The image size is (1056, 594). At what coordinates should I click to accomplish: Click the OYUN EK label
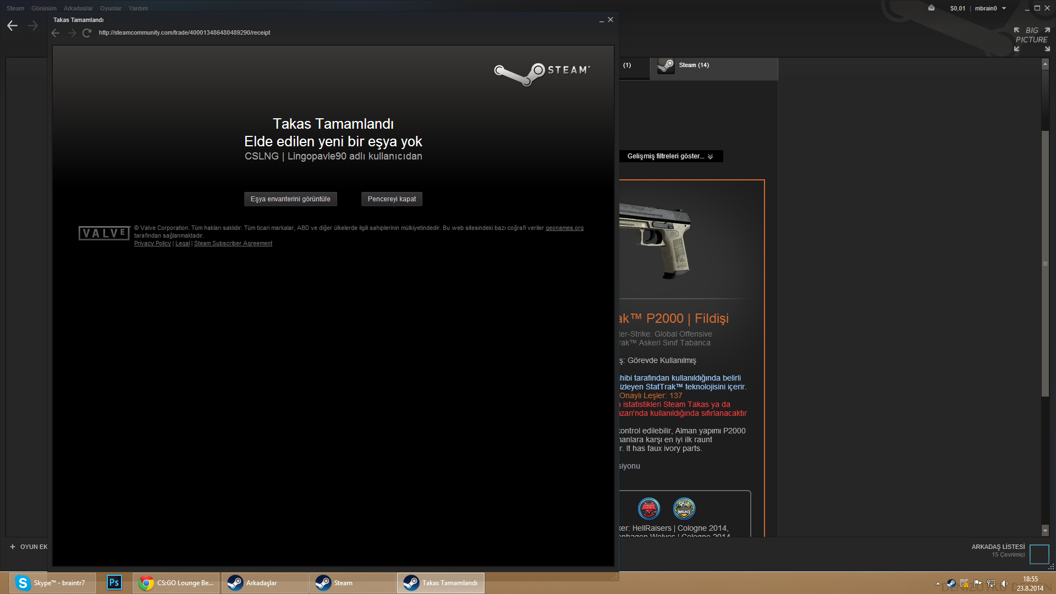click(x=34, y=547)
